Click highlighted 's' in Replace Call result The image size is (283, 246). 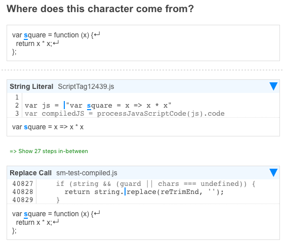(x=26, y=214)
